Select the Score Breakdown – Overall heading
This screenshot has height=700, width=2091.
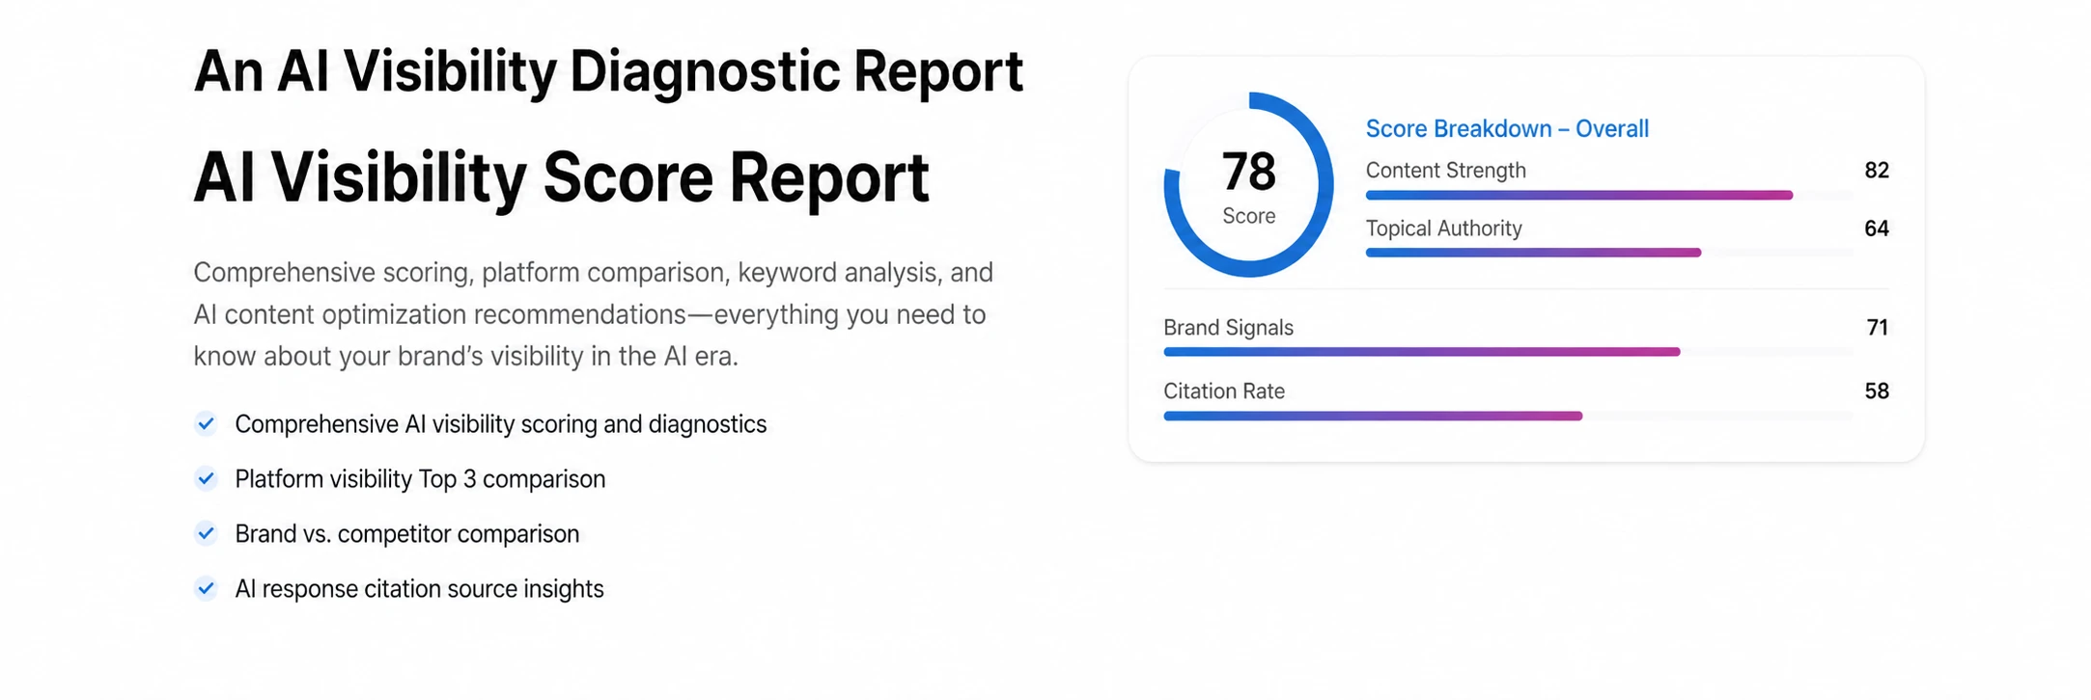[x=1506, y=128]
